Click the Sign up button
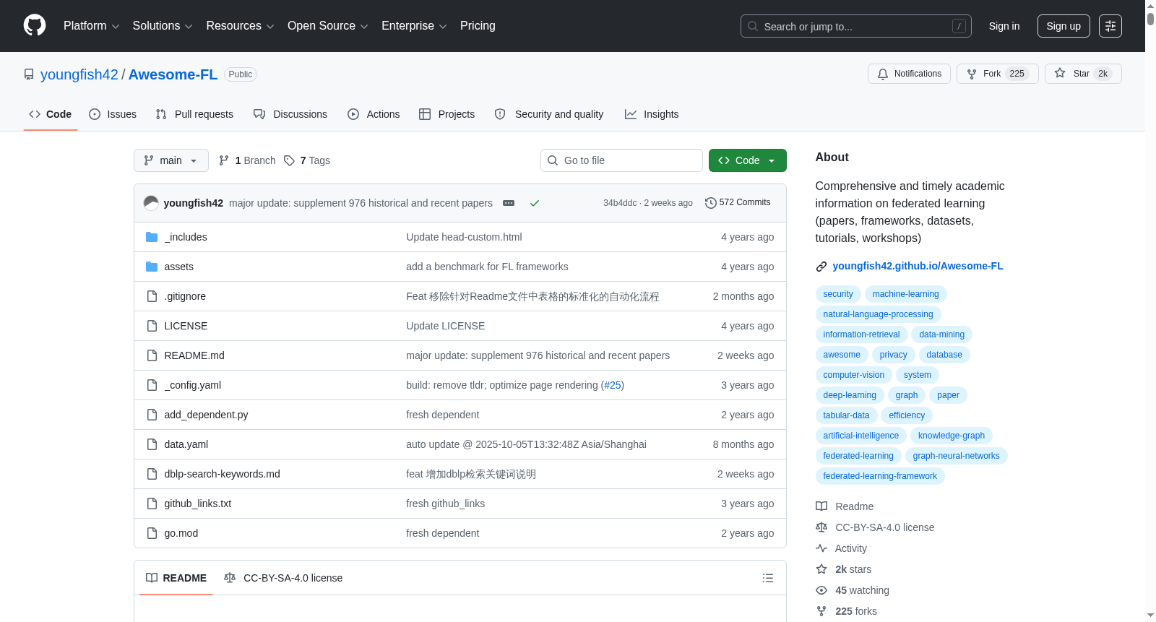 pyautogui.click(x=1064, y=26)
